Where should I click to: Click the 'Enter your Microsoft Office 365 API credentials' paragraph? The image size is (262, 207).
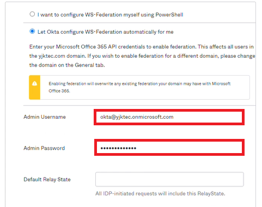click(142, 56)
